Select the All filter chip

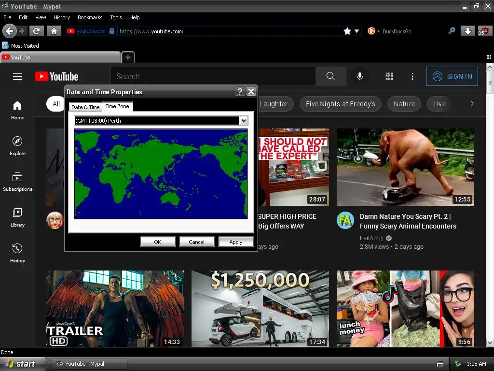tap(56, 104)
